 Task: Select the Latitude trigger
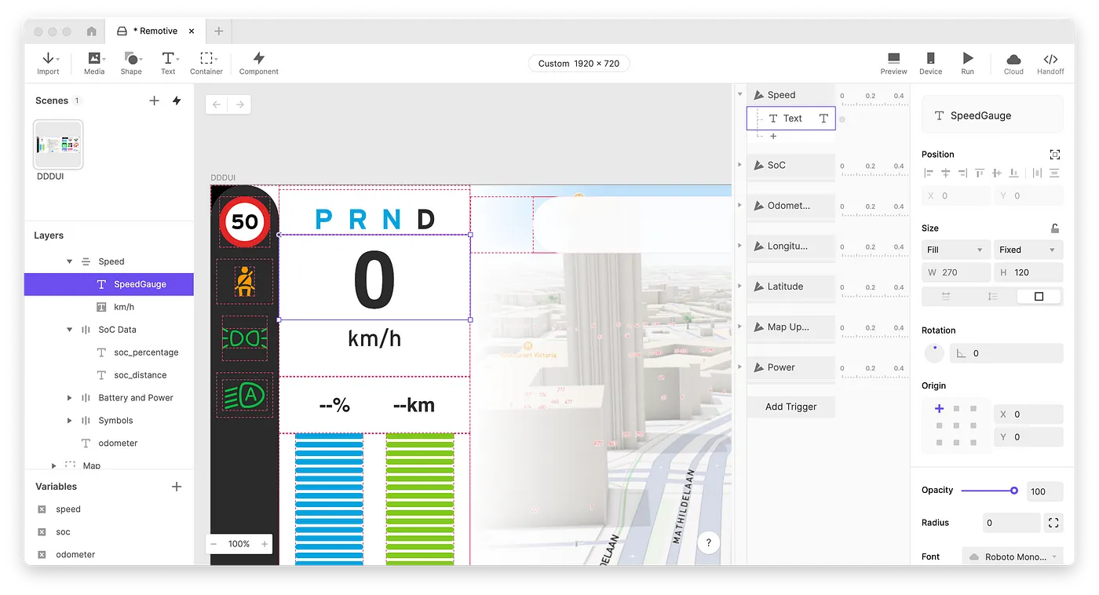[x=791, y=287]
